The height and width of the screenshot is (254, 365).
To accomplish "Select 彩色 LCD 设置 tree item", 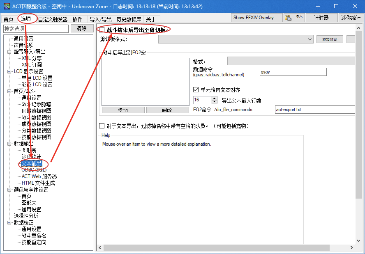I will tap(37, 85).
